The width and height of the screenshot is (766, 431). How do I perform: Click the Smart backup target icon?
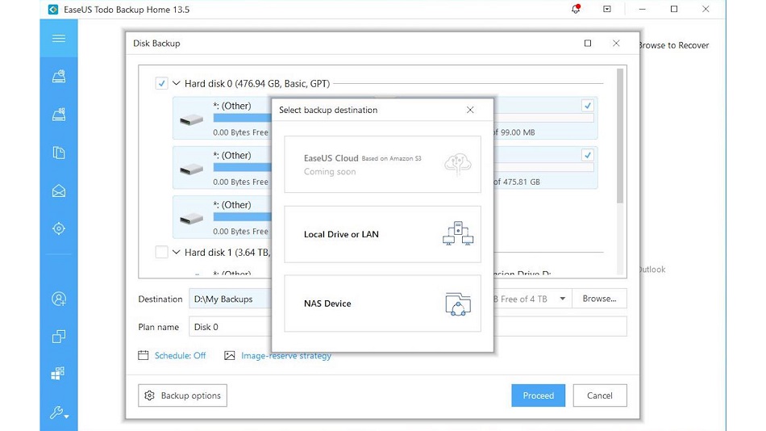click(x=59, y=228)
